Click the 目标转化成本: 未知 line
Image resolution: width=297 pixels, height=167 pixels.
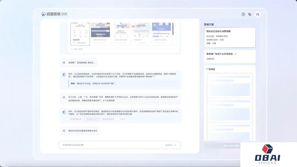pos(215,40)
